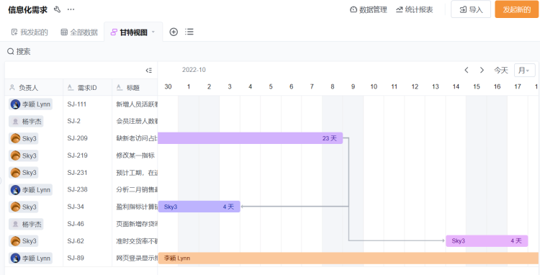This screenshot has width=540, height=275.
Task: Click the 23 天 purple Gantt bar
Action: [x=251, y=138]
